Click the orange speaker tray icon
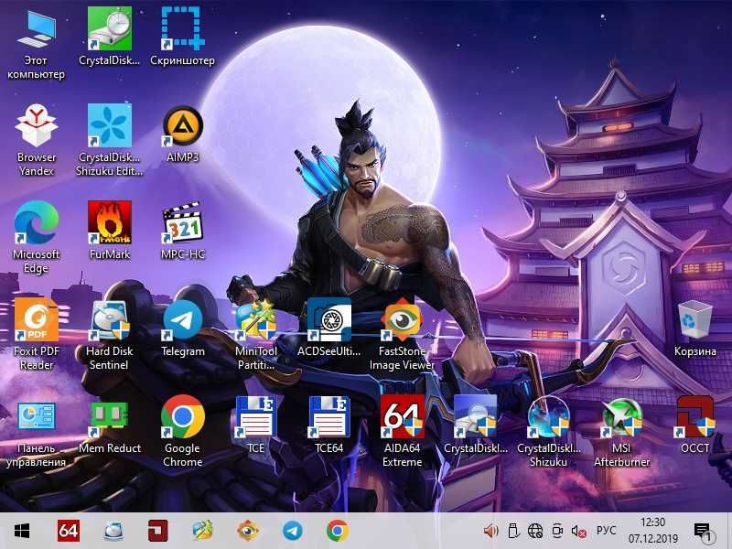Screen dimensions: 732x549 coord(491,531)
